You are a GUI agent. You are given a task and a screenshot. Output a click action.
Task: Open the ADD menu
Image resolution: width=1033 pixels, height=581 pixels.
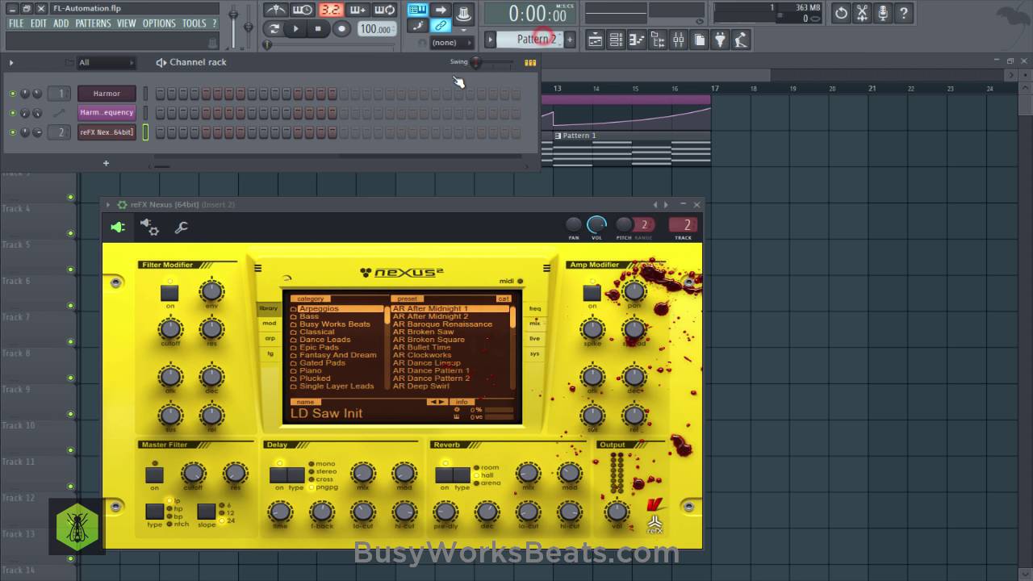click(61, 23)
